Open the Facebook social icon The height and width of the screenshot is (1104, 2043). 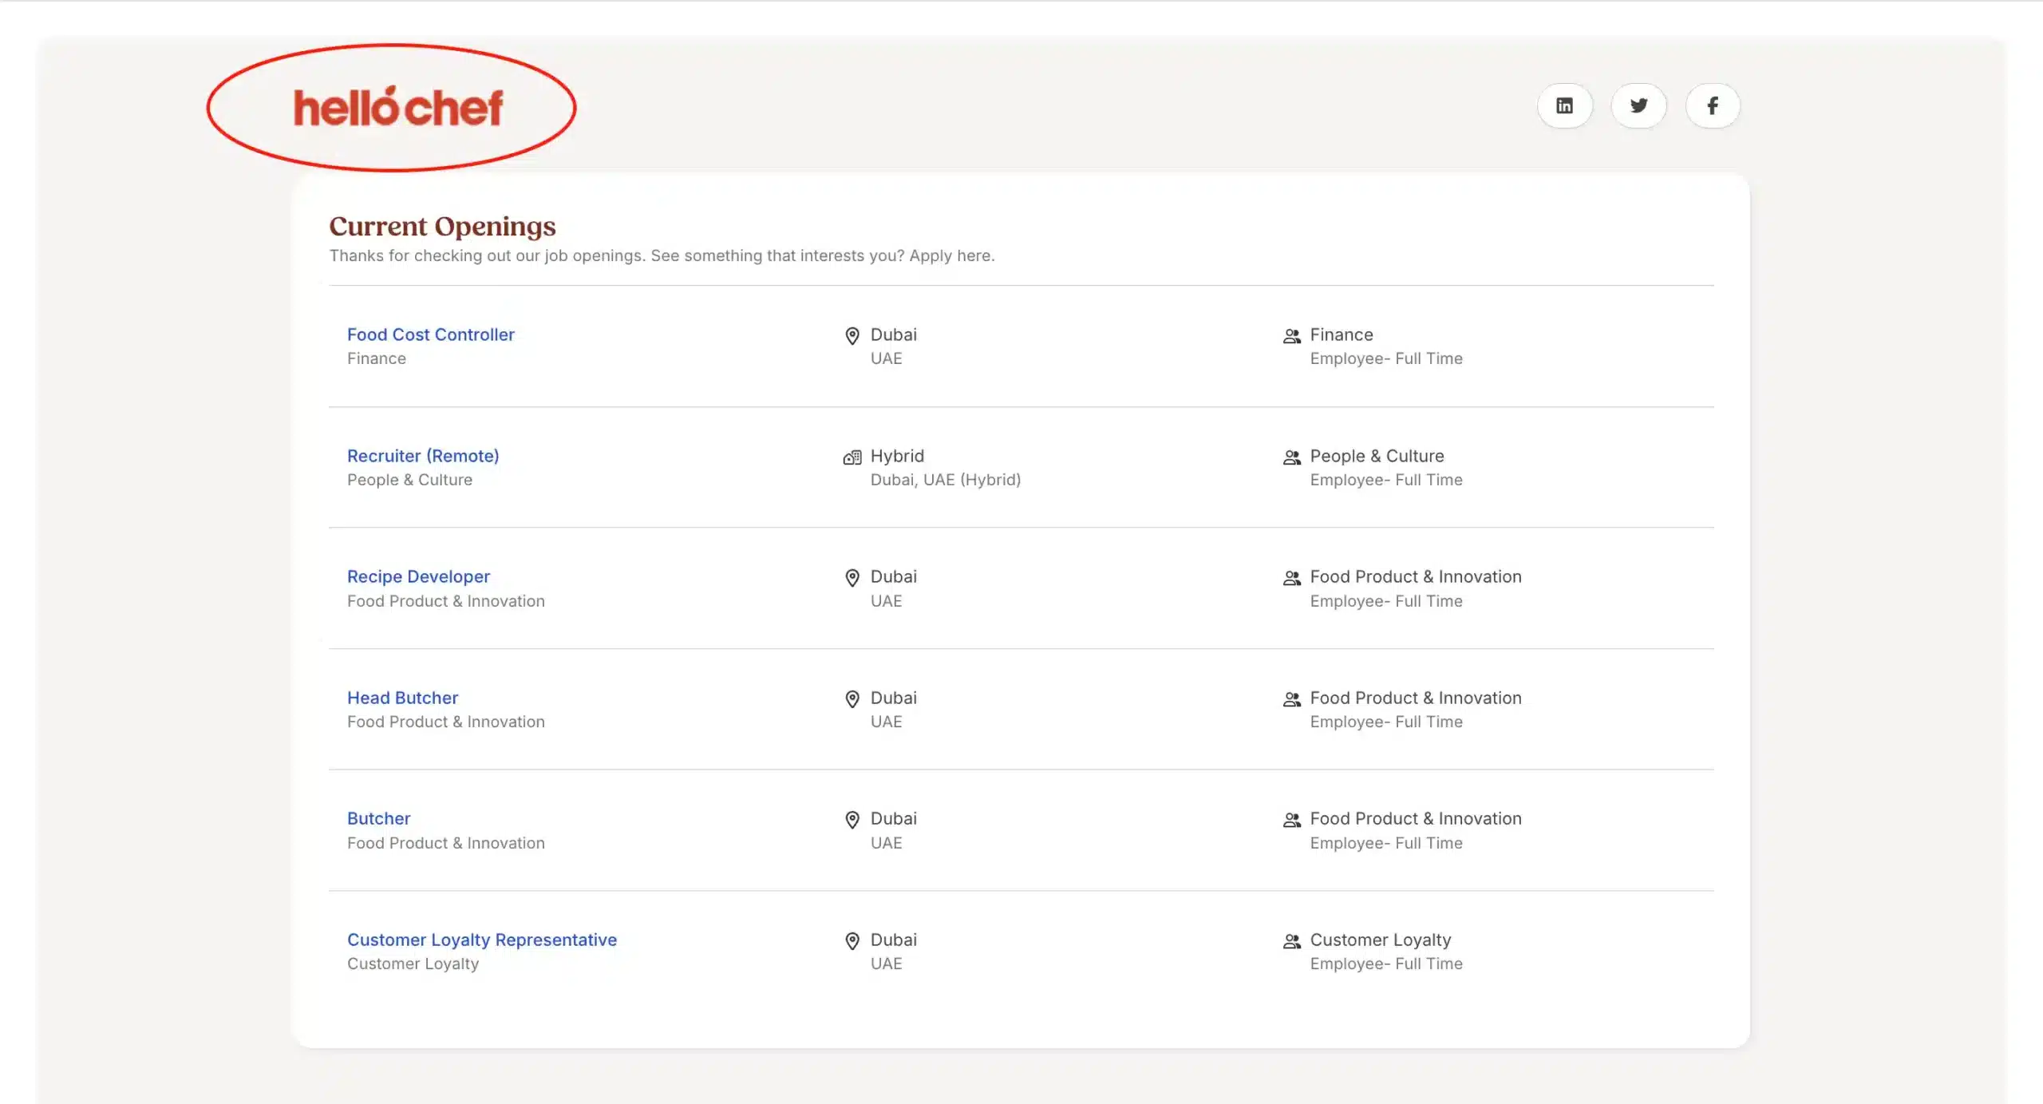pos(1713,105)
